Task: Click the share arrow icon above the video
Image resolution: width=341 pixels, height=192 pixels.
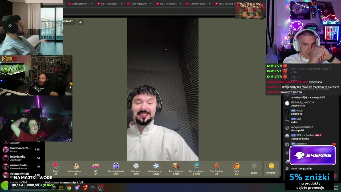Action: (80, 22)
